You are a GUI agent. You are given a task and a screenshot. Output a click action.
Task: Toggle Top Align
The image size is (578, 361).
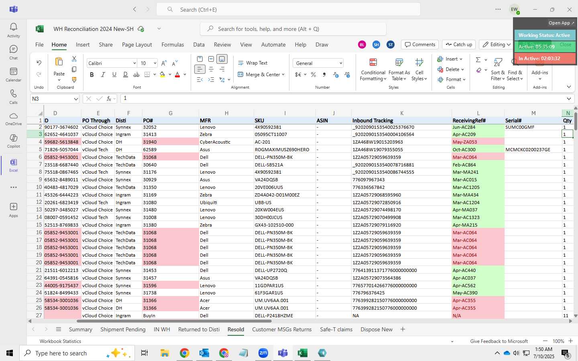tap(200, 59)
